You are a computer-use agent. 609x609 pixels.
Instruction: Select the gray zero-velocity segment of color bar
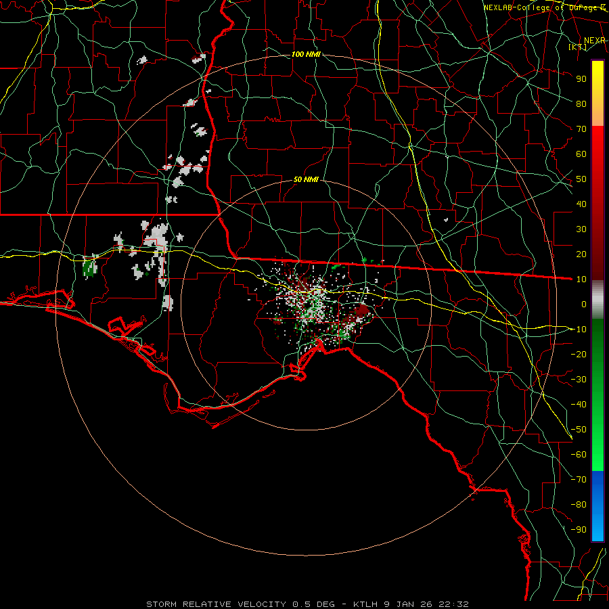tap(597, 300)
